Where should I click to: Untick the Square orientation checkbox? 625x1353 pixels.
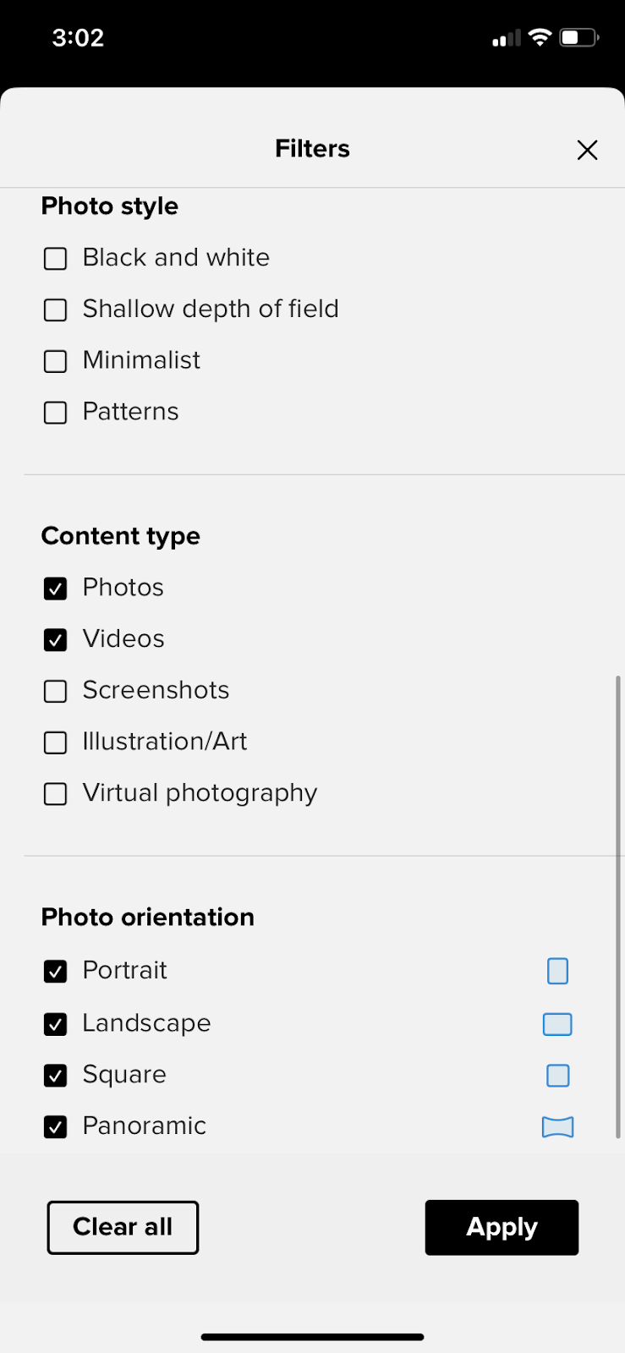55,1076
